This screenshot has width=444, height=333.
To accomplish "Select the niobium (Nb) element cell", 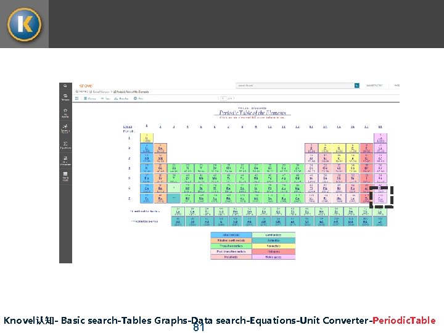I will (x=201, y=178).
